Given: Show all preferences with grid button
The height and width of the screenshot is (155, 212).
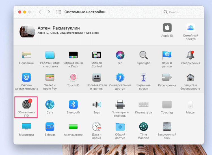Looking at the screenshot, I should (59, 12).
